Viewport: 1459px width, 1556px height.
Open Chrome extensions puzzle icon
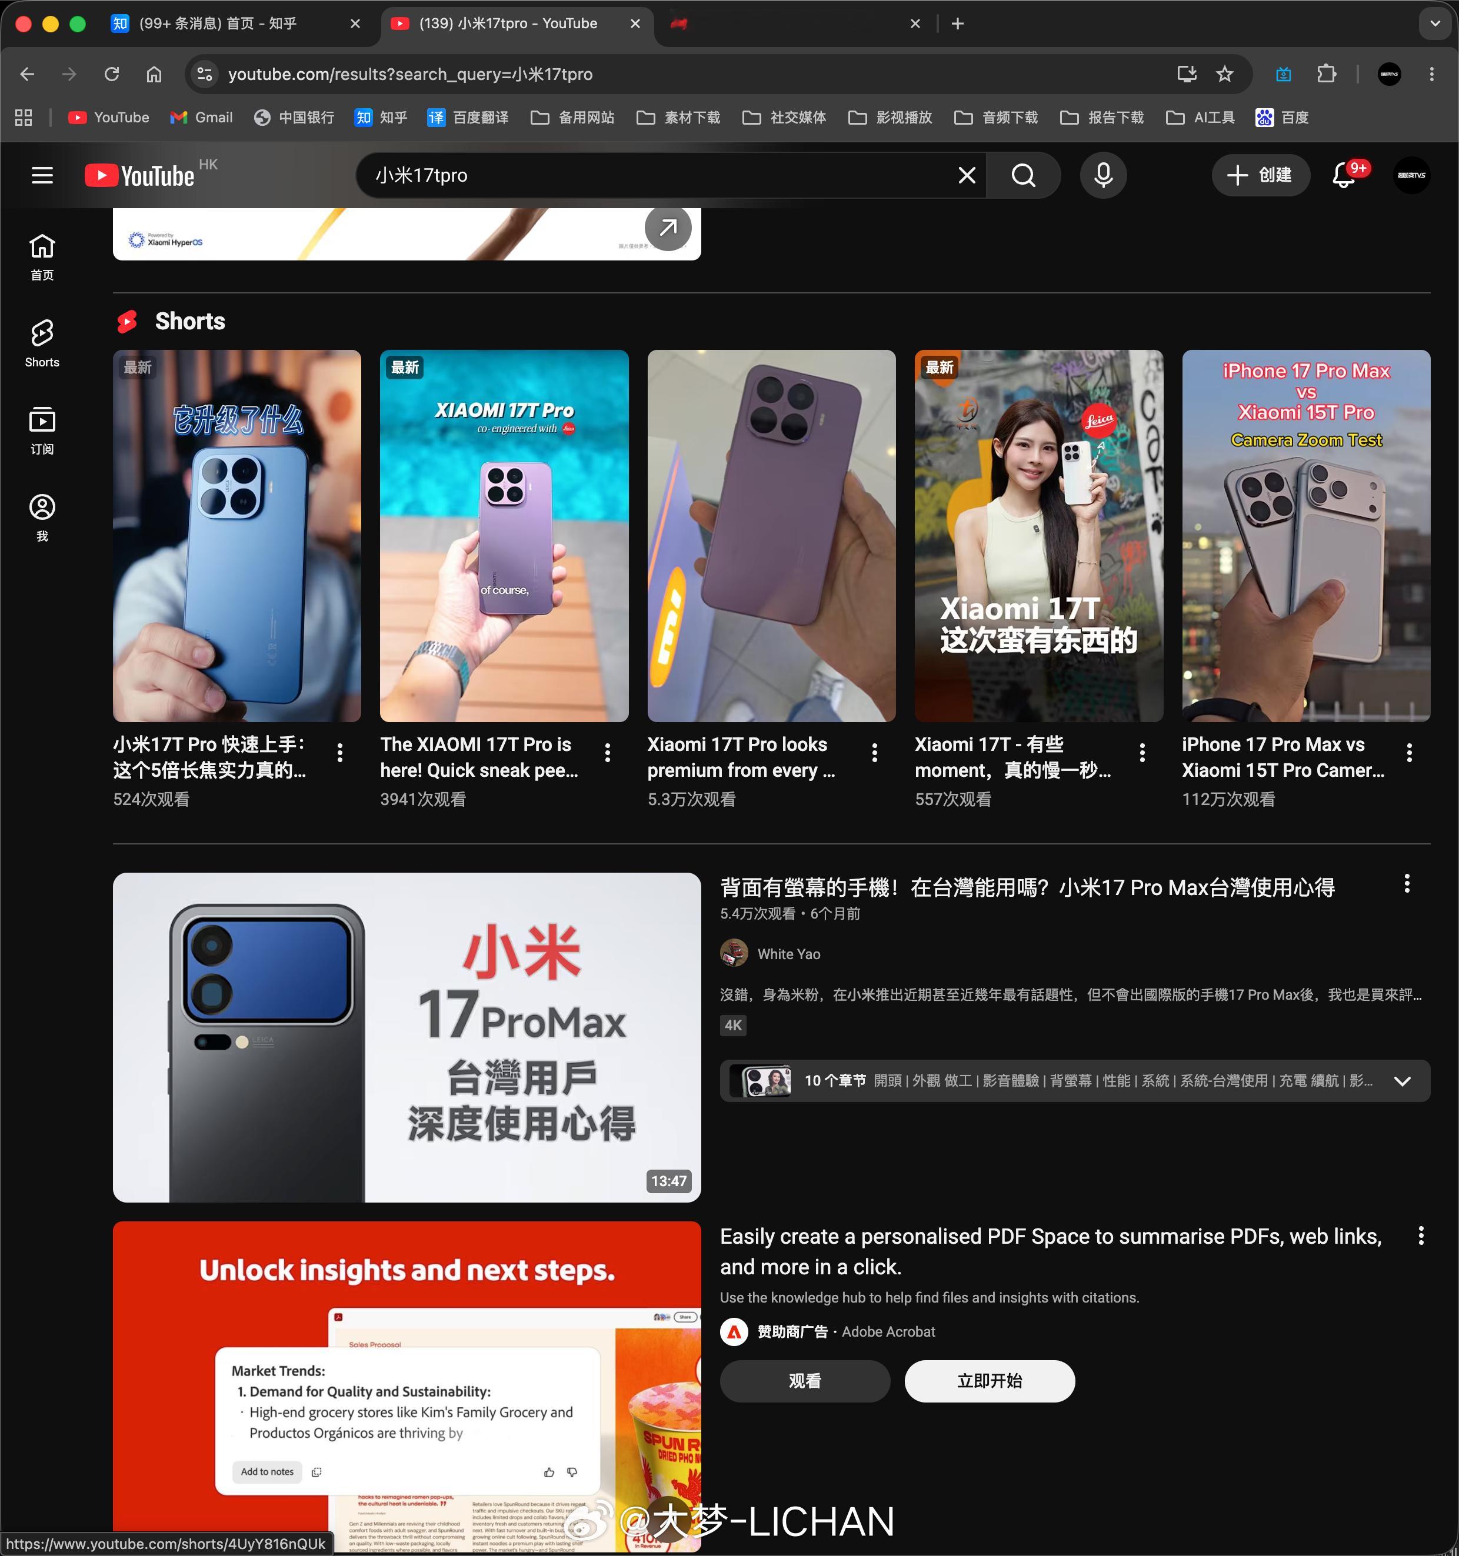point(1327,74)
